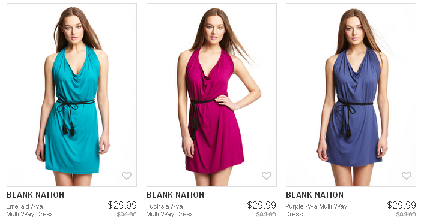Click crossed-out $94.00 under purple dress price
The width and height of the screenshot is (424, 220).
point(406,215)
